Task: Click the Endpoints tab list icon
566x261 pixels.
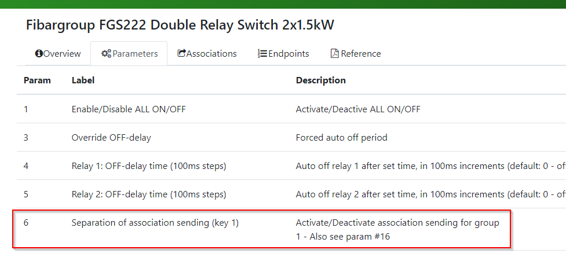Action: pos(262,54)
